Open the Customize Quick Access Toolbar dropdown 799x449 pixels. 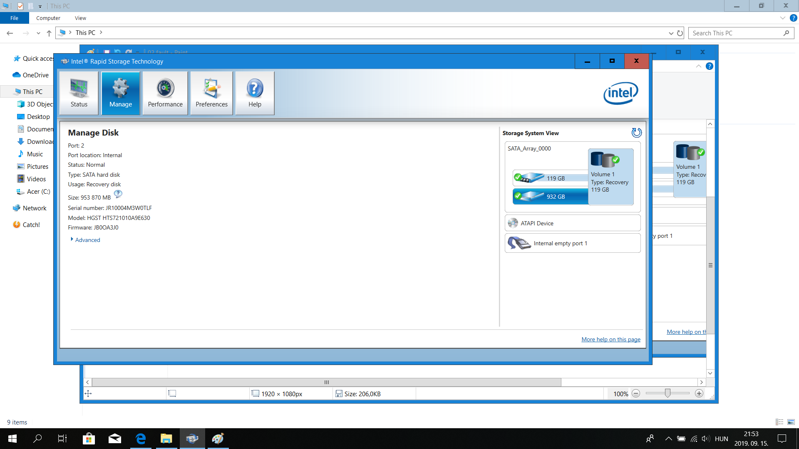(x=40, y=6)
